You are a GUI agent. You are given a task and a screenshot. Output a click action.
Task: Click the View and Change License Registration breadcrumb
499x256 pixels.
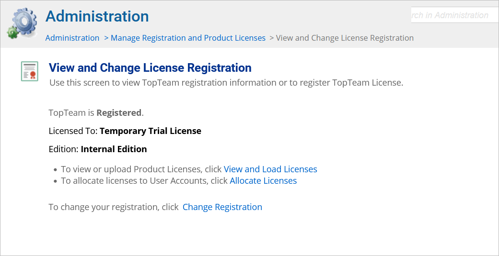pos(345,38)
